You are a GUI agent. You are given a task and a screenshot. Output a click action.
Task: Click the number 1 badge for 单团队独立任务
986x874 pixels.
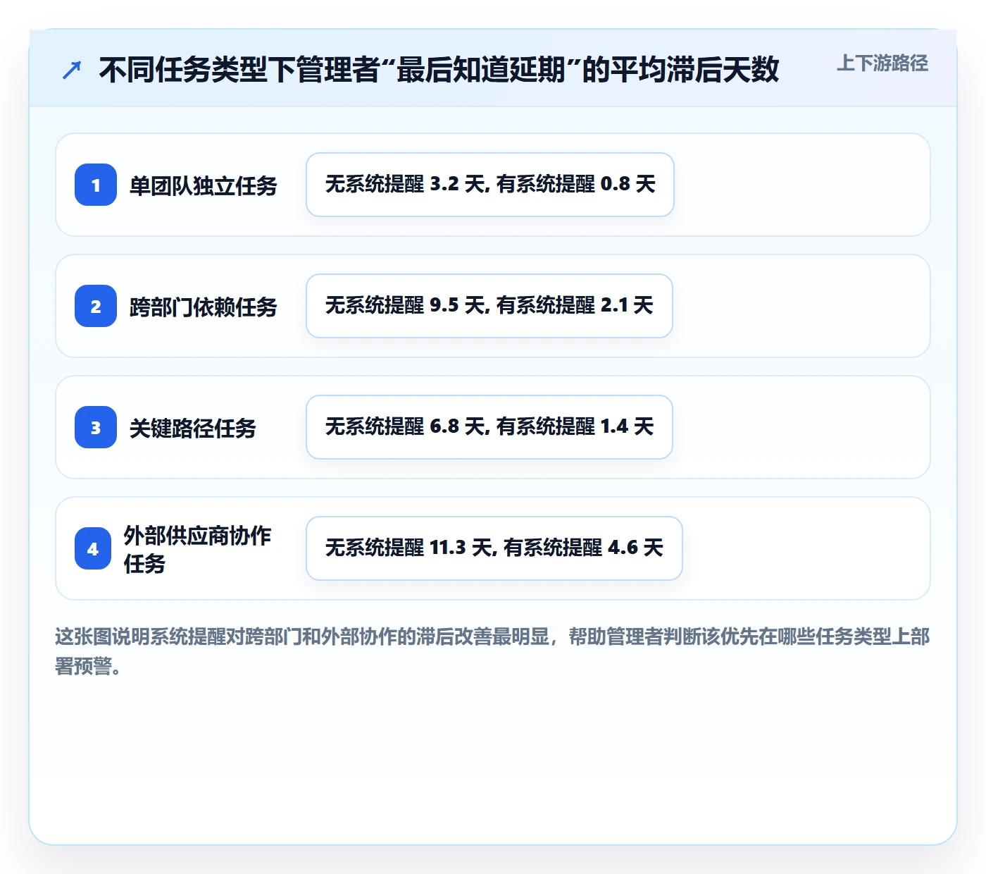[96, 185]
